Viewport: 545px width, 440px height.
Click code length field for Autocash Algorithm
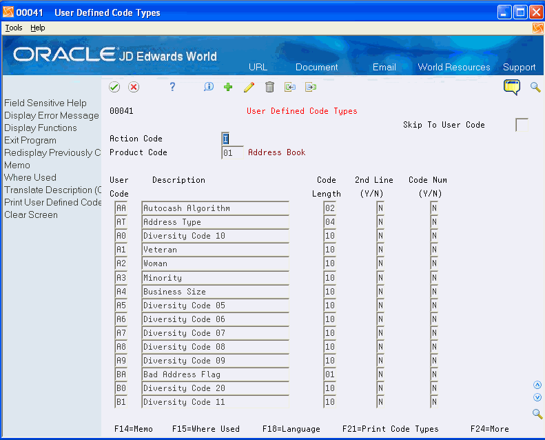coord(329,208)
